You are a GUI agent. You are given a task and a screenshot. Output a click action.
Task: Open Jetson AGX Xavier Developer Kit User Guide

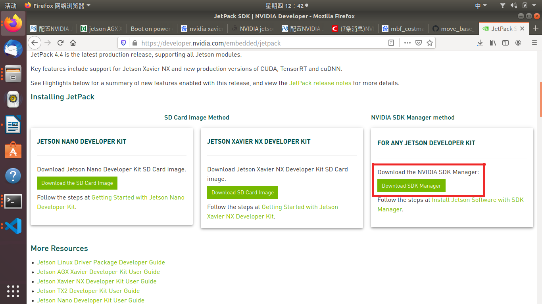pos(98,272)
